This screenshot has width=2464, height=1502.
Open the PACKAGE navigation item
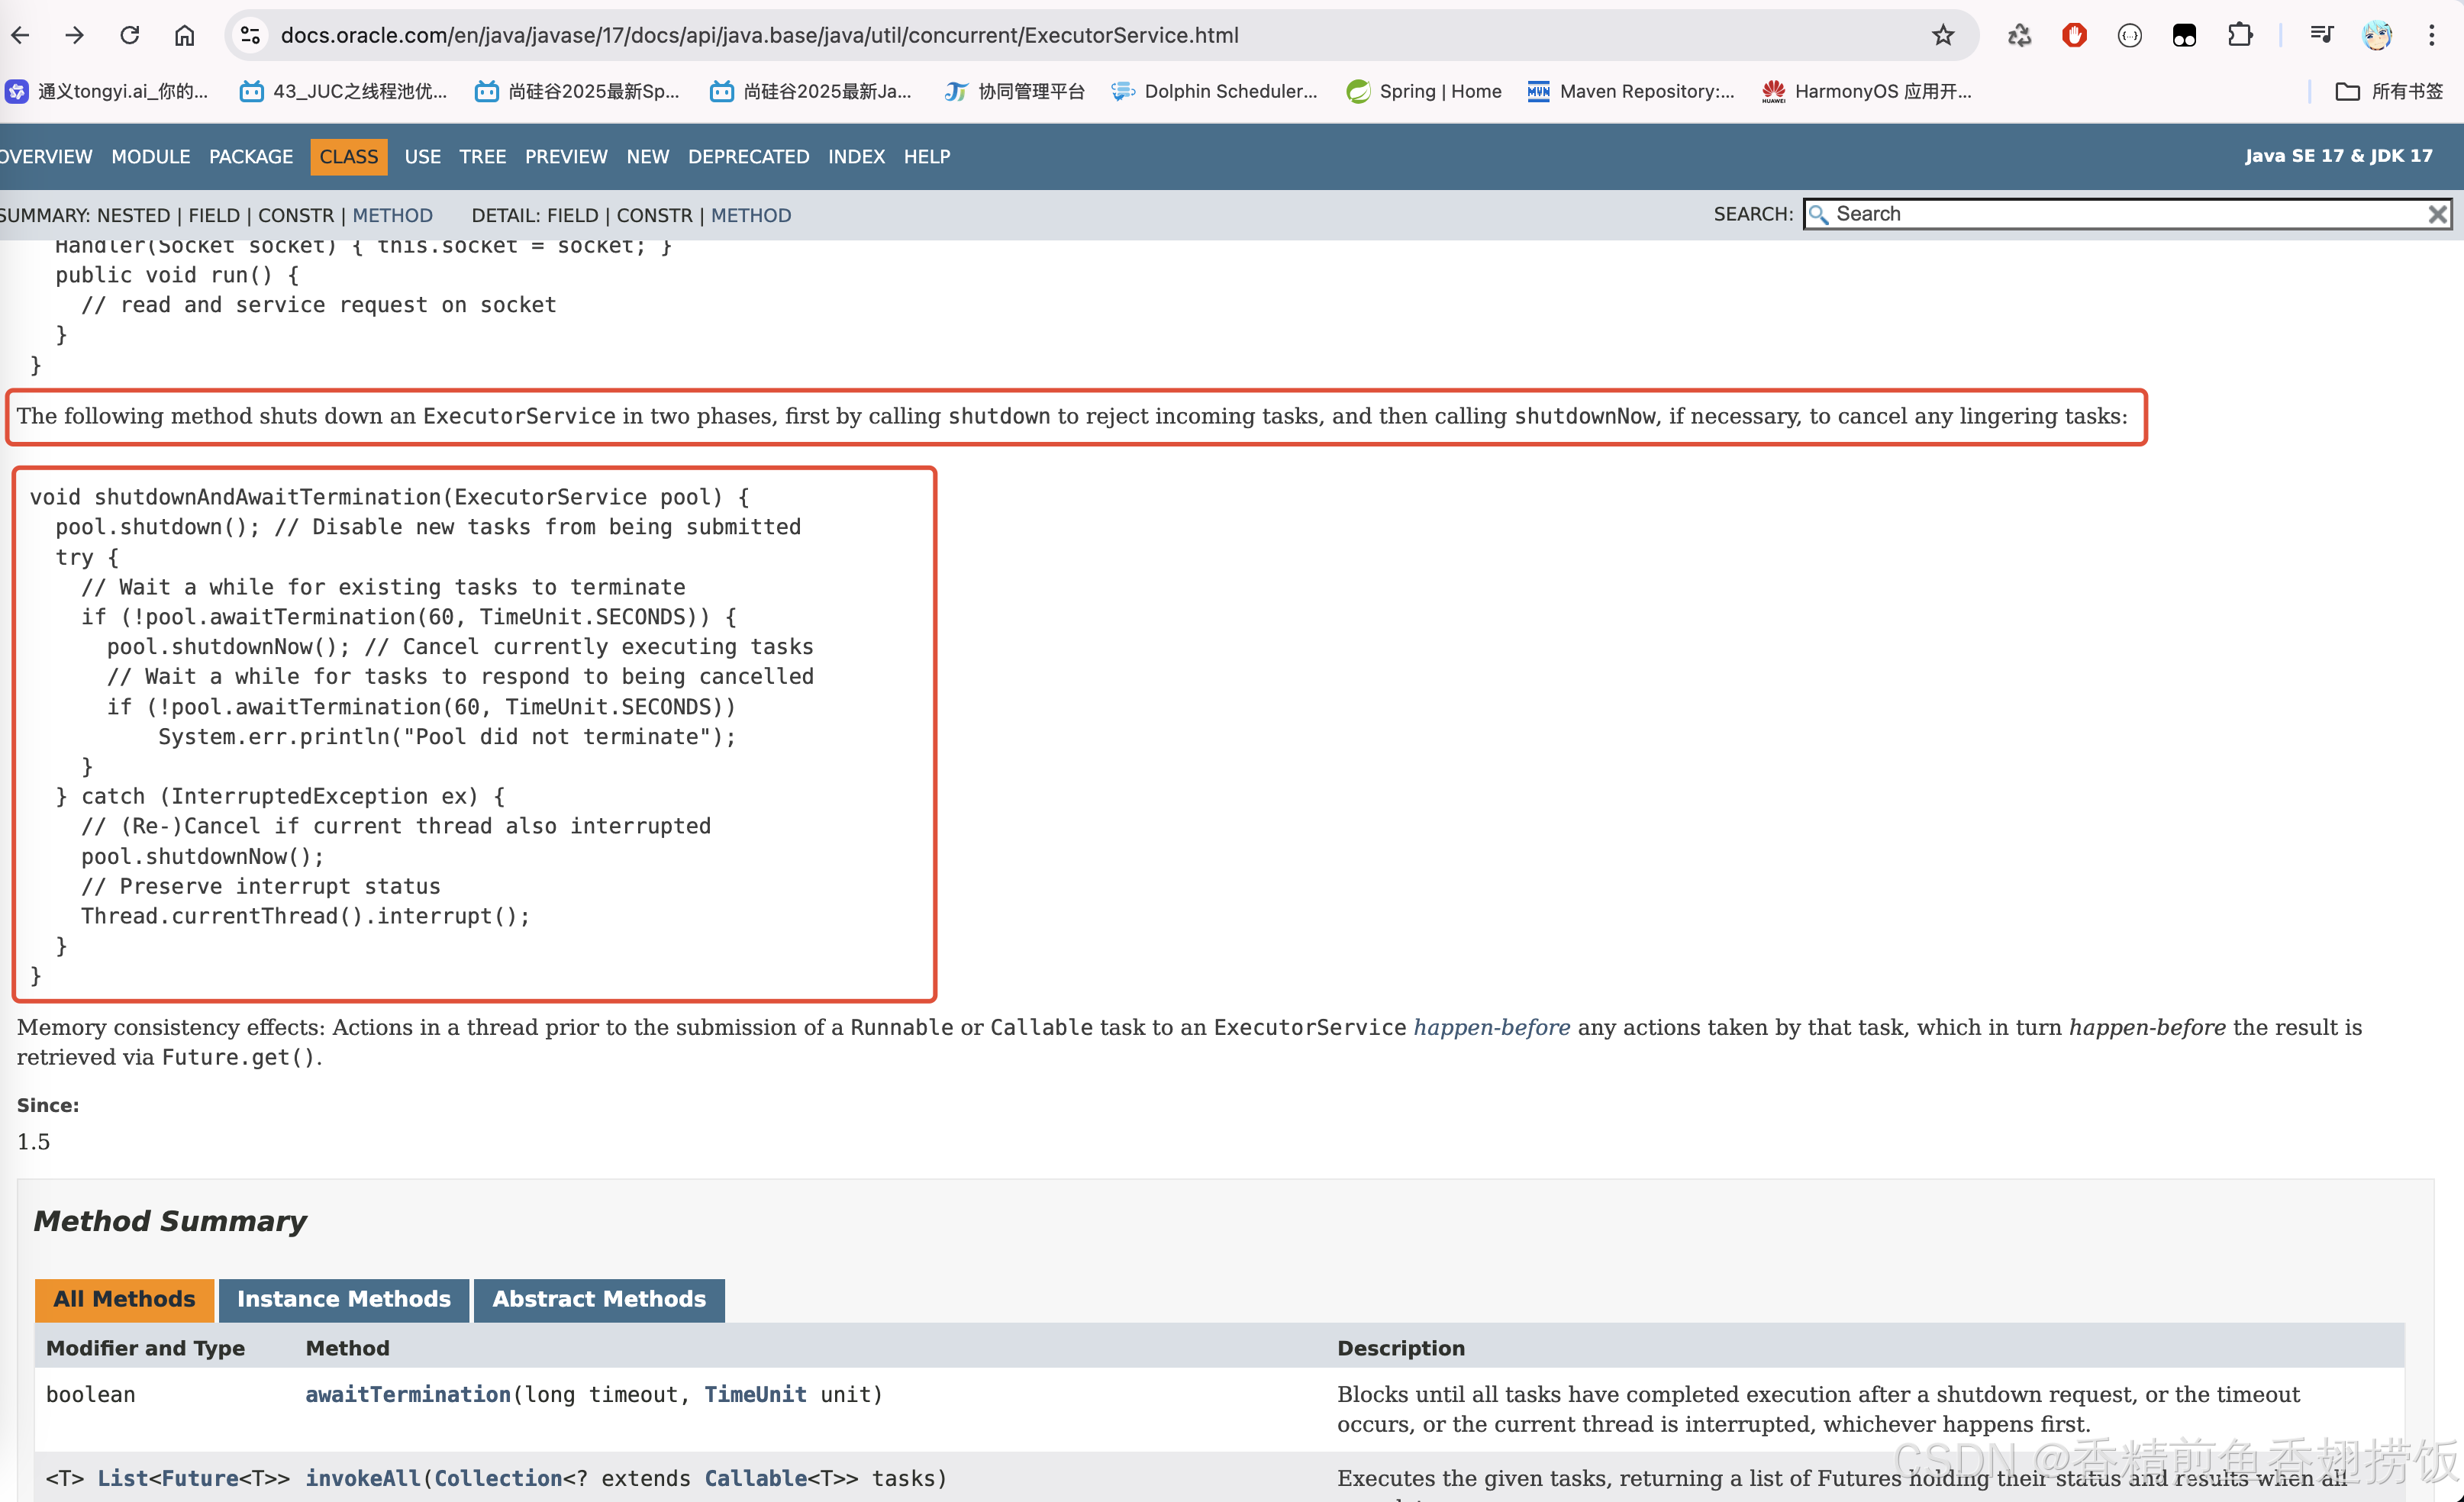(x=250, y=157)
